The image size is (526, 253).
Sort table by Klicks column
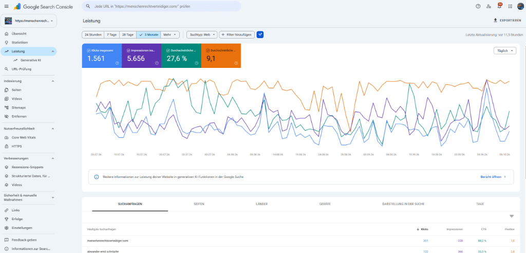pos(422,229)
